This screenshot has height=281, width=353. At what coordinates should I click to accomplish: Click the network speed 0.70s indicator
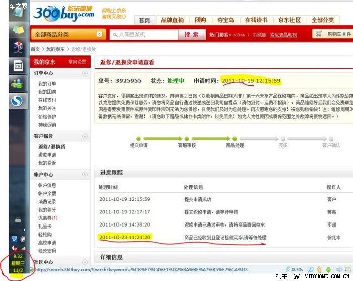click(x=295, y=269)
